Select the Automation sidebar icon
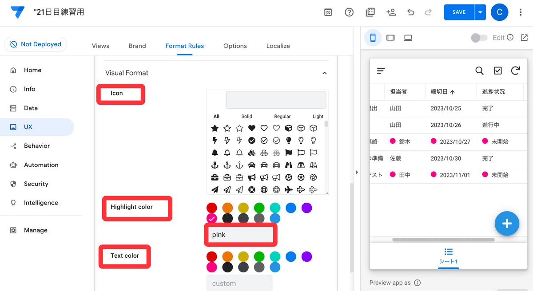The image size is (533, 291). point(13,165)
